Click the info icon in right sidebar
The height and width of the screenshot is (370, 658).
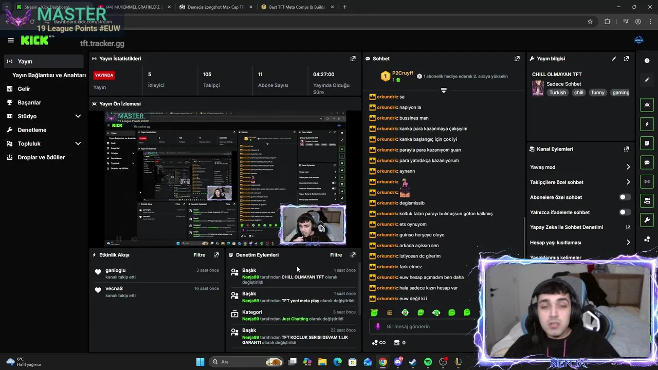point(647,61)
